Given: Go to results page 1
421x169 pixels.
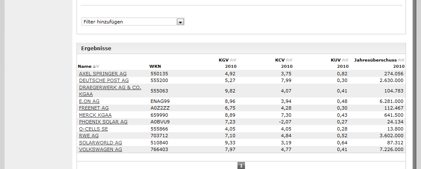Looking at the screenshot, I should (241, 166).
